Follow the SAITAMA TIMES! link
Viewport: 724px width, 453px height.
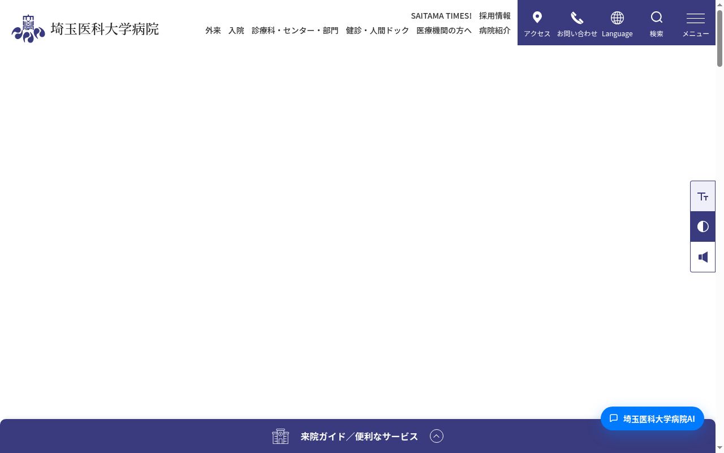tap(441, 16)
